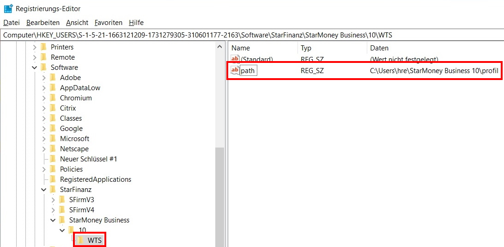Click the Printers folder icon
The height and width of the screenshot is (247, 504).
pos(43,47)
